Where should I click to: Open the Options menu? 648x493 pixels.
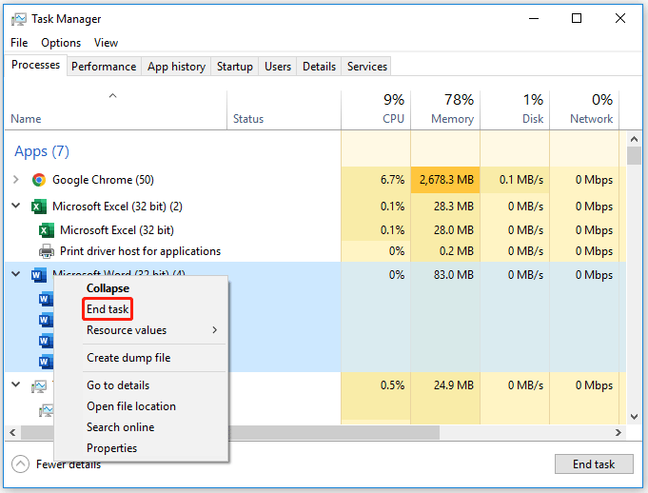[61, 43]
